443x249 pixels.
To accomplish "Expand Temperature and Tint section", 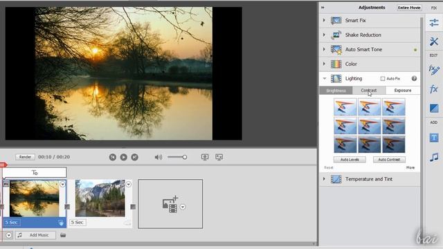I will point(324,179).
